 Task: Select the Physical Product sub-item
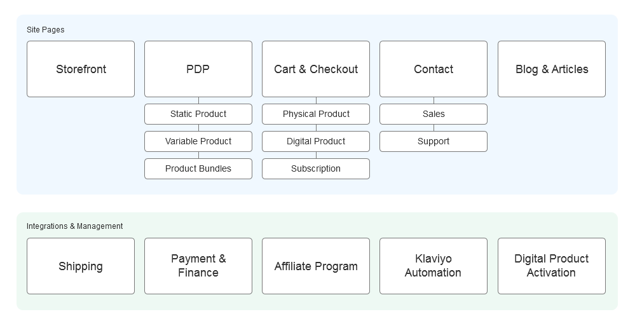316,114
